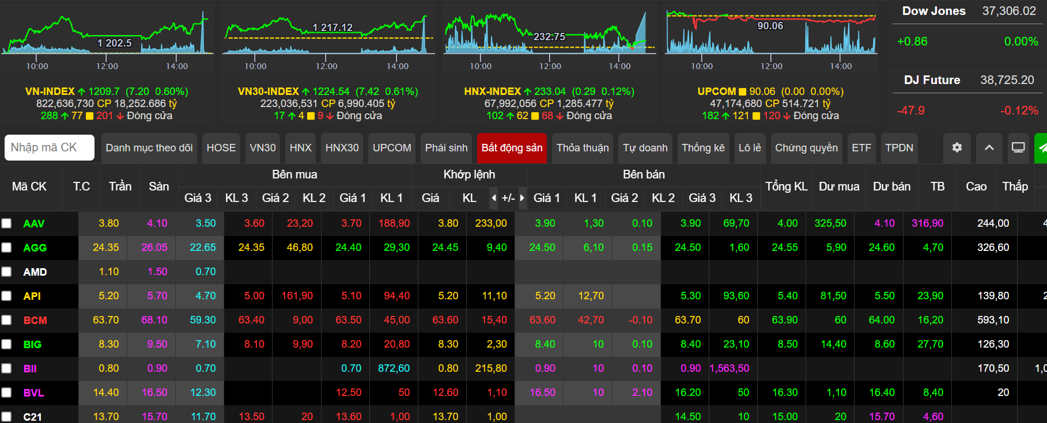Open the Danh mục theo dõi watchlist dropdown
This screenshot has width=1047, height=423.
point(149,148)
